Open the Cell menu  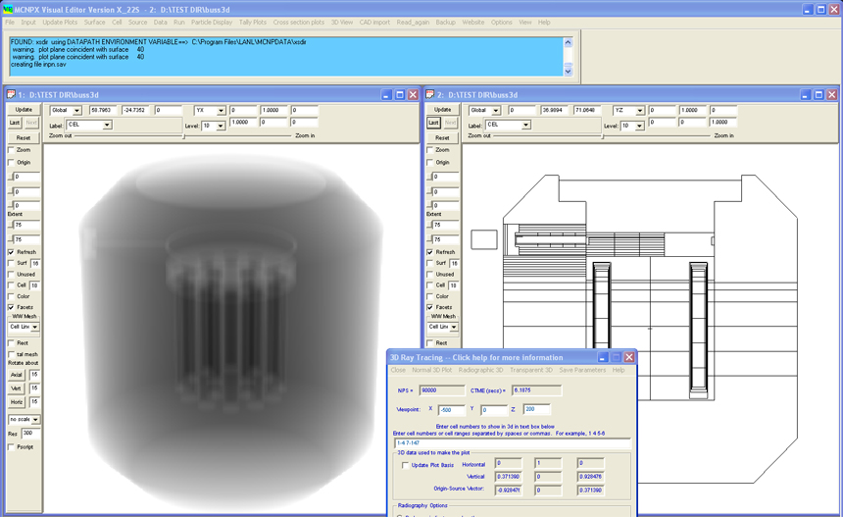(x=117, y=22)
